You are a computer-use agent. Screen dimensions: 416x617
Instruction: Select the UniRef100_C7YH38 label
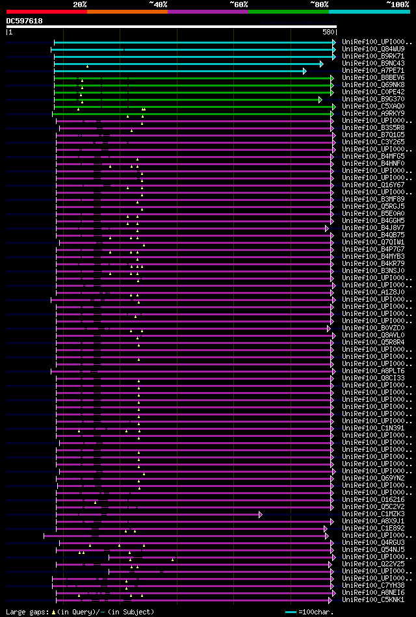[373, 586]
